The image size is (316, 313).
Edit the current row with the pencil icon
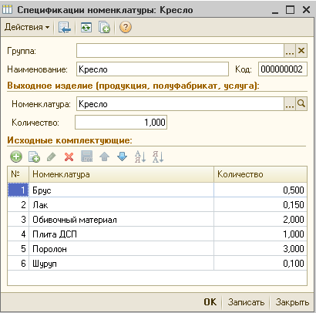pos(52,156)
